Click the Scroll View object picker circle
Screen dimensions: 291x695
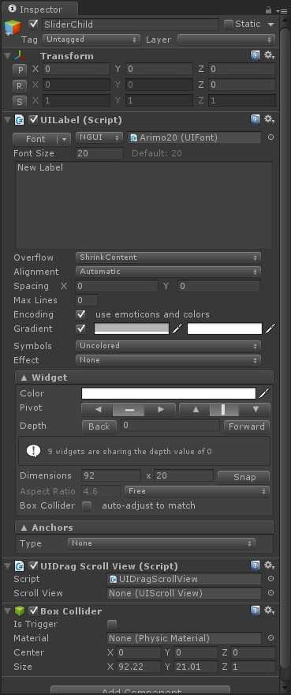(x=270, y=593)
